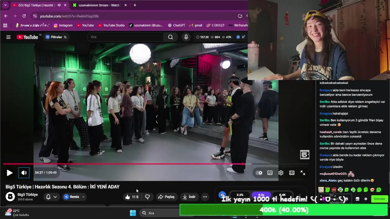The width and height of the screenshot is (390, 219).
Task: Open the Remix dropdown button
Action: tap(75, 197)
